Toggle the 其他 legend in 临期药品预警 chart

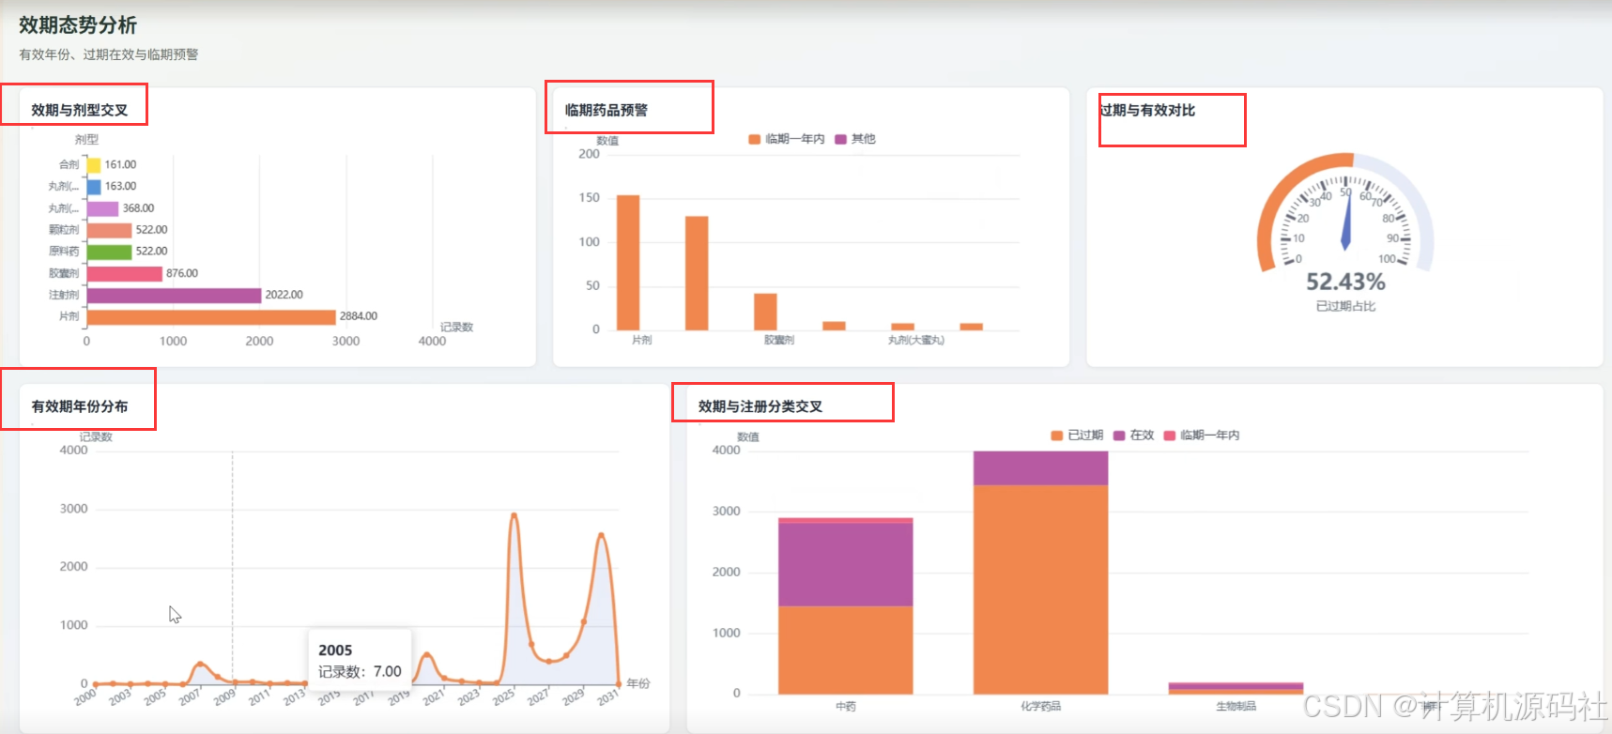point(855,139)
